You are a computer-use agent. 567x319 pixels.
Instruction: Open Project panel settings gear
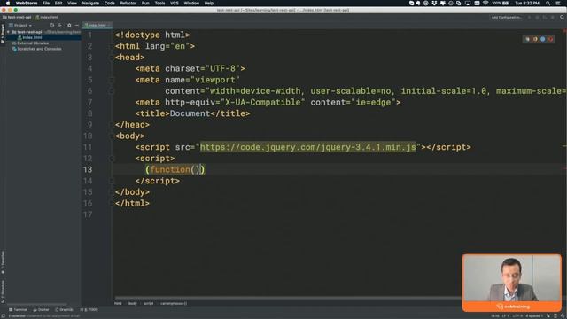click(x=69, y=26)
